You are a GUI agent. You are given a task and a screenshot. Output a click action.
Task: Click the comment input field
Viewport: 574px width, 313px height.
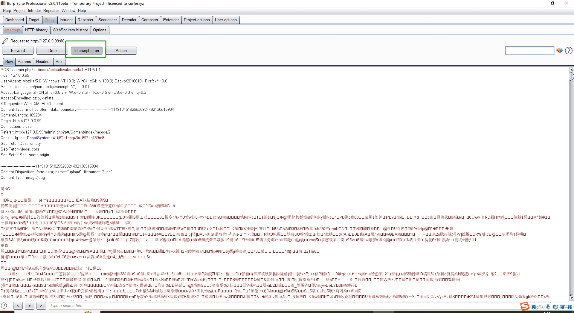click(x=529, y=51)
